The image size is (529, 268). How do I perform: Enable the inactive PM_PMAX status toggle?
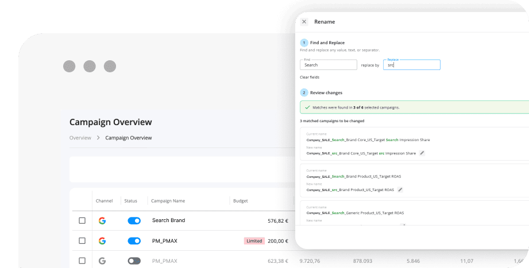click(x=134, y=261)
